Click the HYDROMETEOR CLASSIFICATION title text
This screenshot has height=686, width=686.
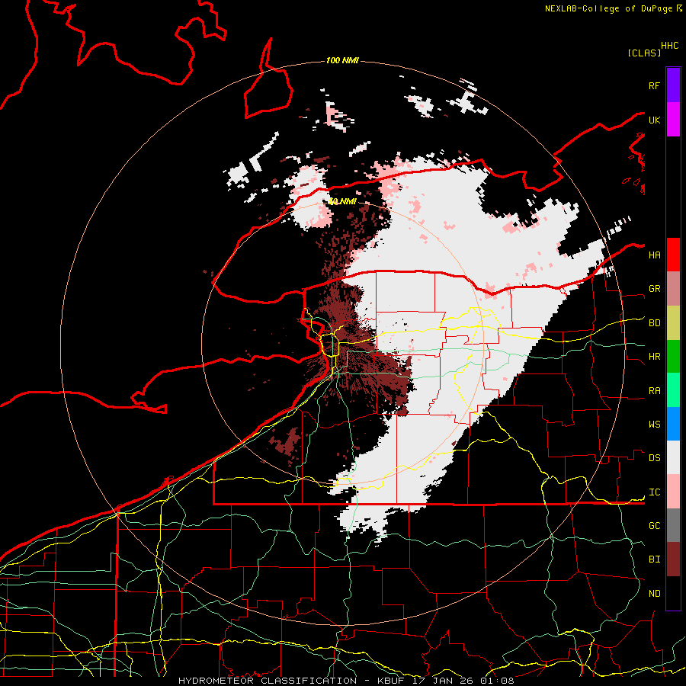pyautogui.click(x=268, y=681)
